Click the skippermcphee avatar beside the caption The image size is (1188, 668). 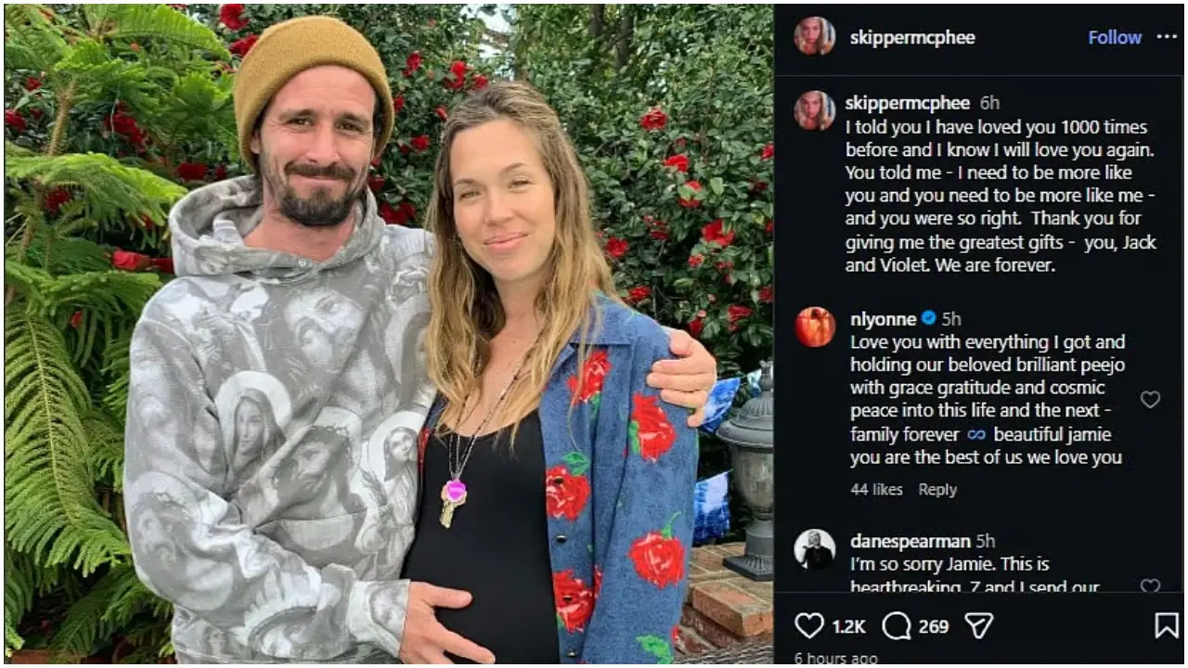[814, 110]
